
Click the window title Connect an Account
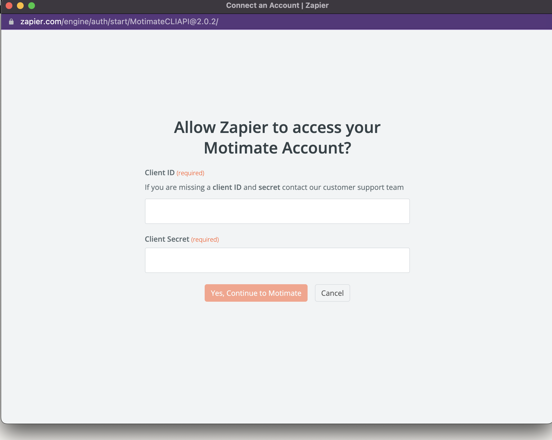(277, 5)
